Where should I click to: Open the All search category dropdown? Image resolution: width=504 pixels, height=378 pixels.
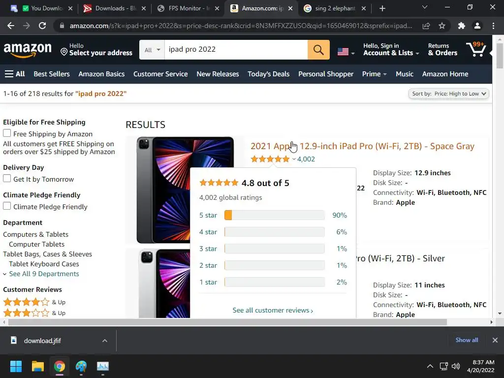152,50
